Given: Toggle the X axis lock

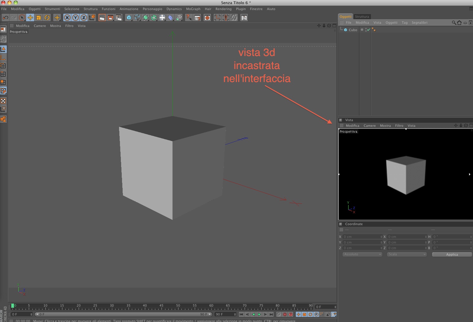Looking at the screenshot, I should pos(67,18).
